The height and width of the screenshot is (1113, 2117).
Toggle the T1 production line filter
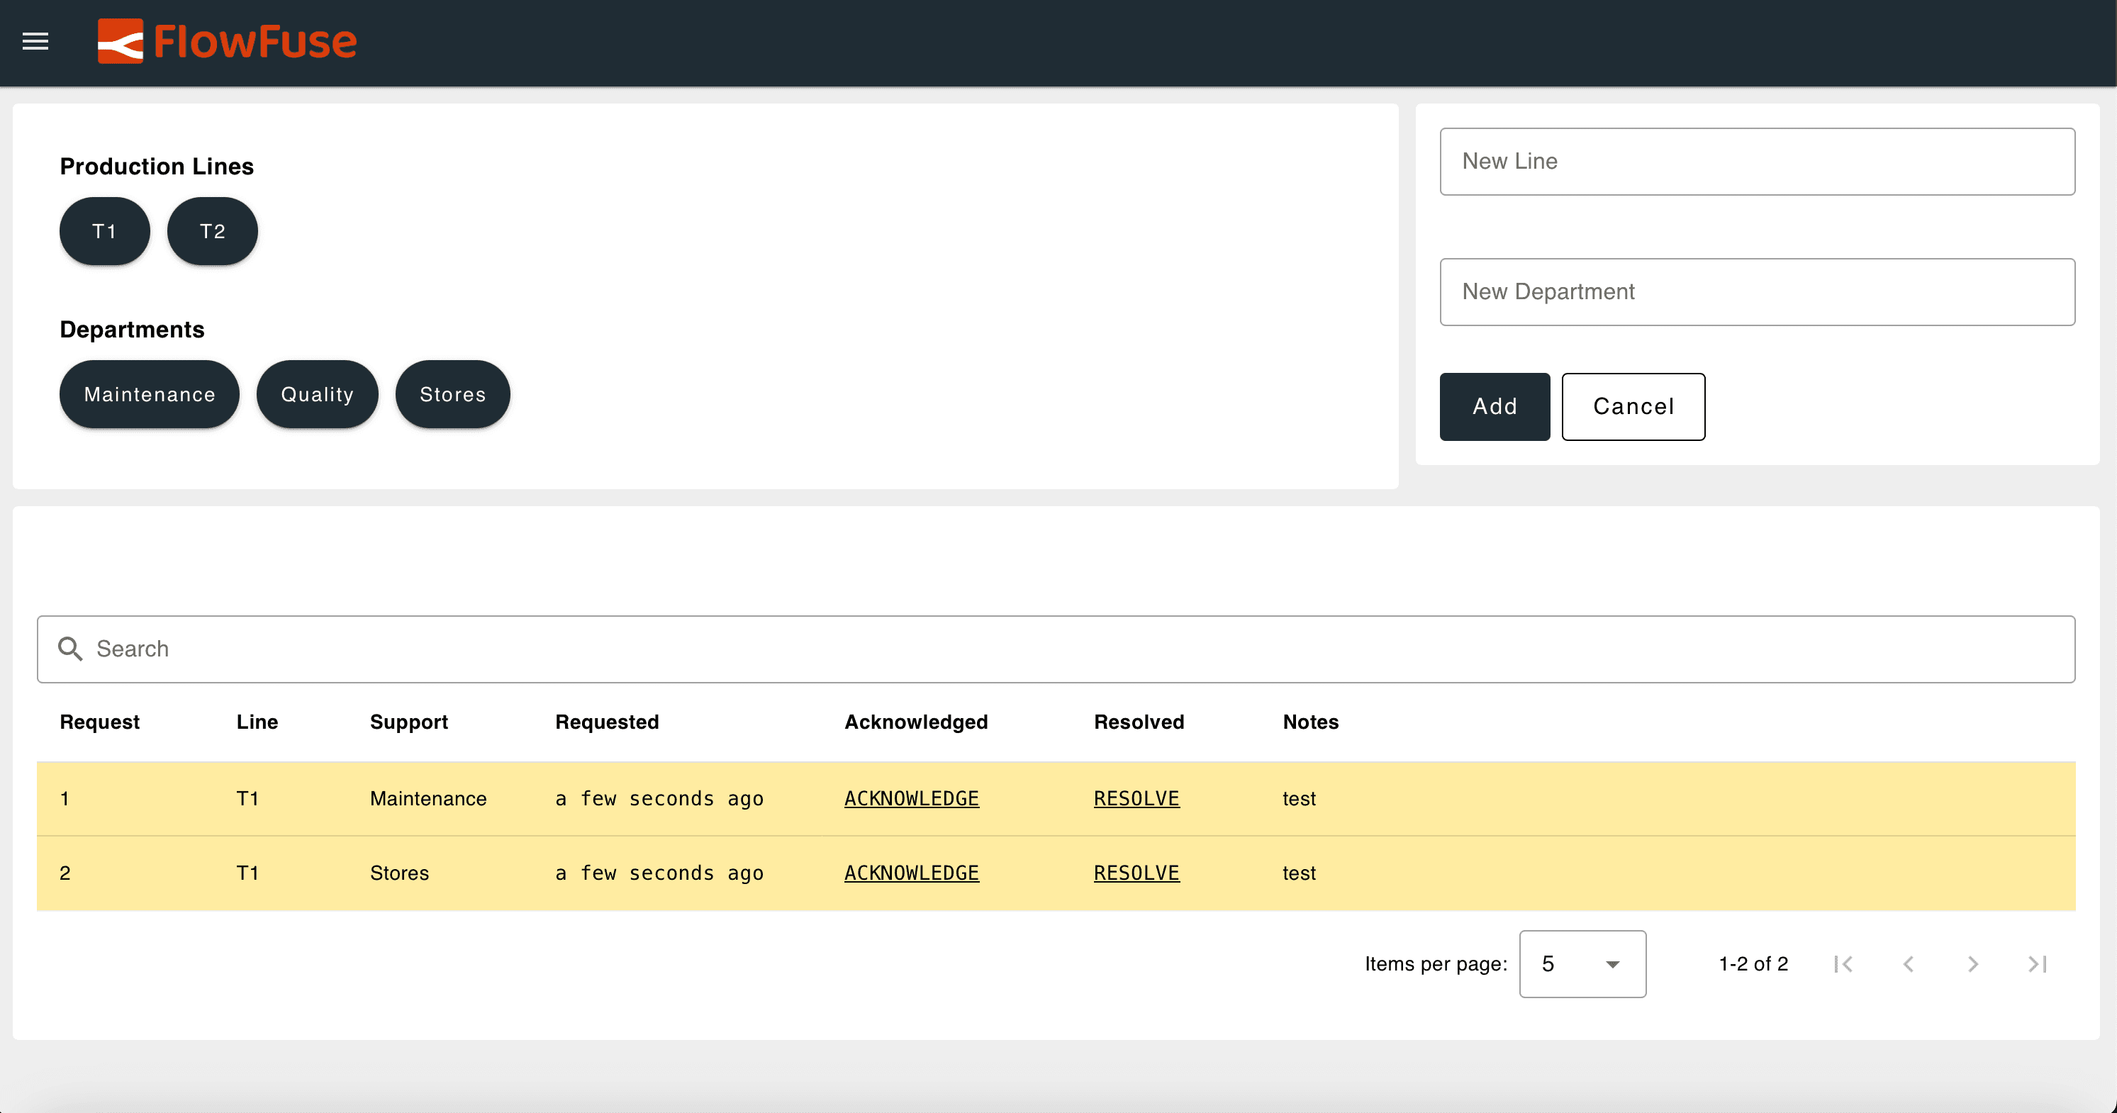click(x=104, y=231)
